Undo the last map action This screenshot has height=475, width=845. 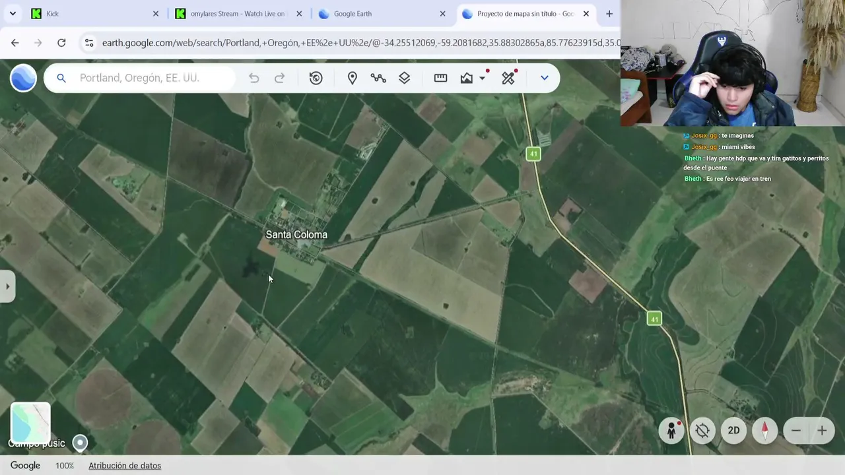click(x=254, y=78)
